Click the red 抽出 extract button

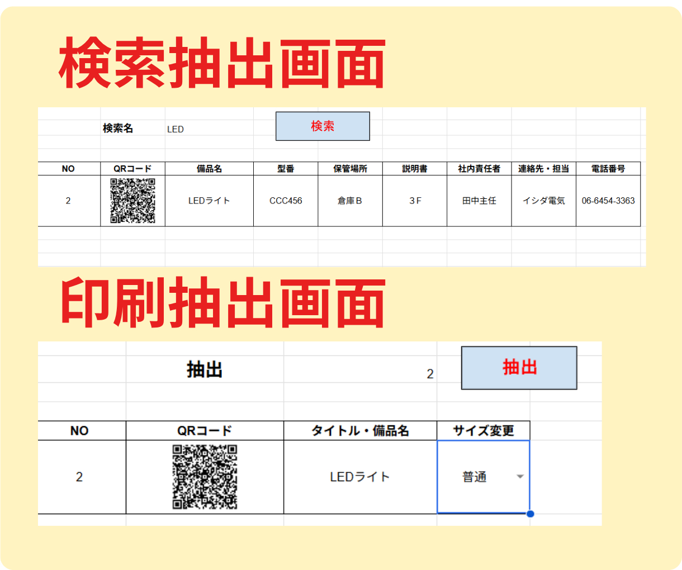coord(519,368)
